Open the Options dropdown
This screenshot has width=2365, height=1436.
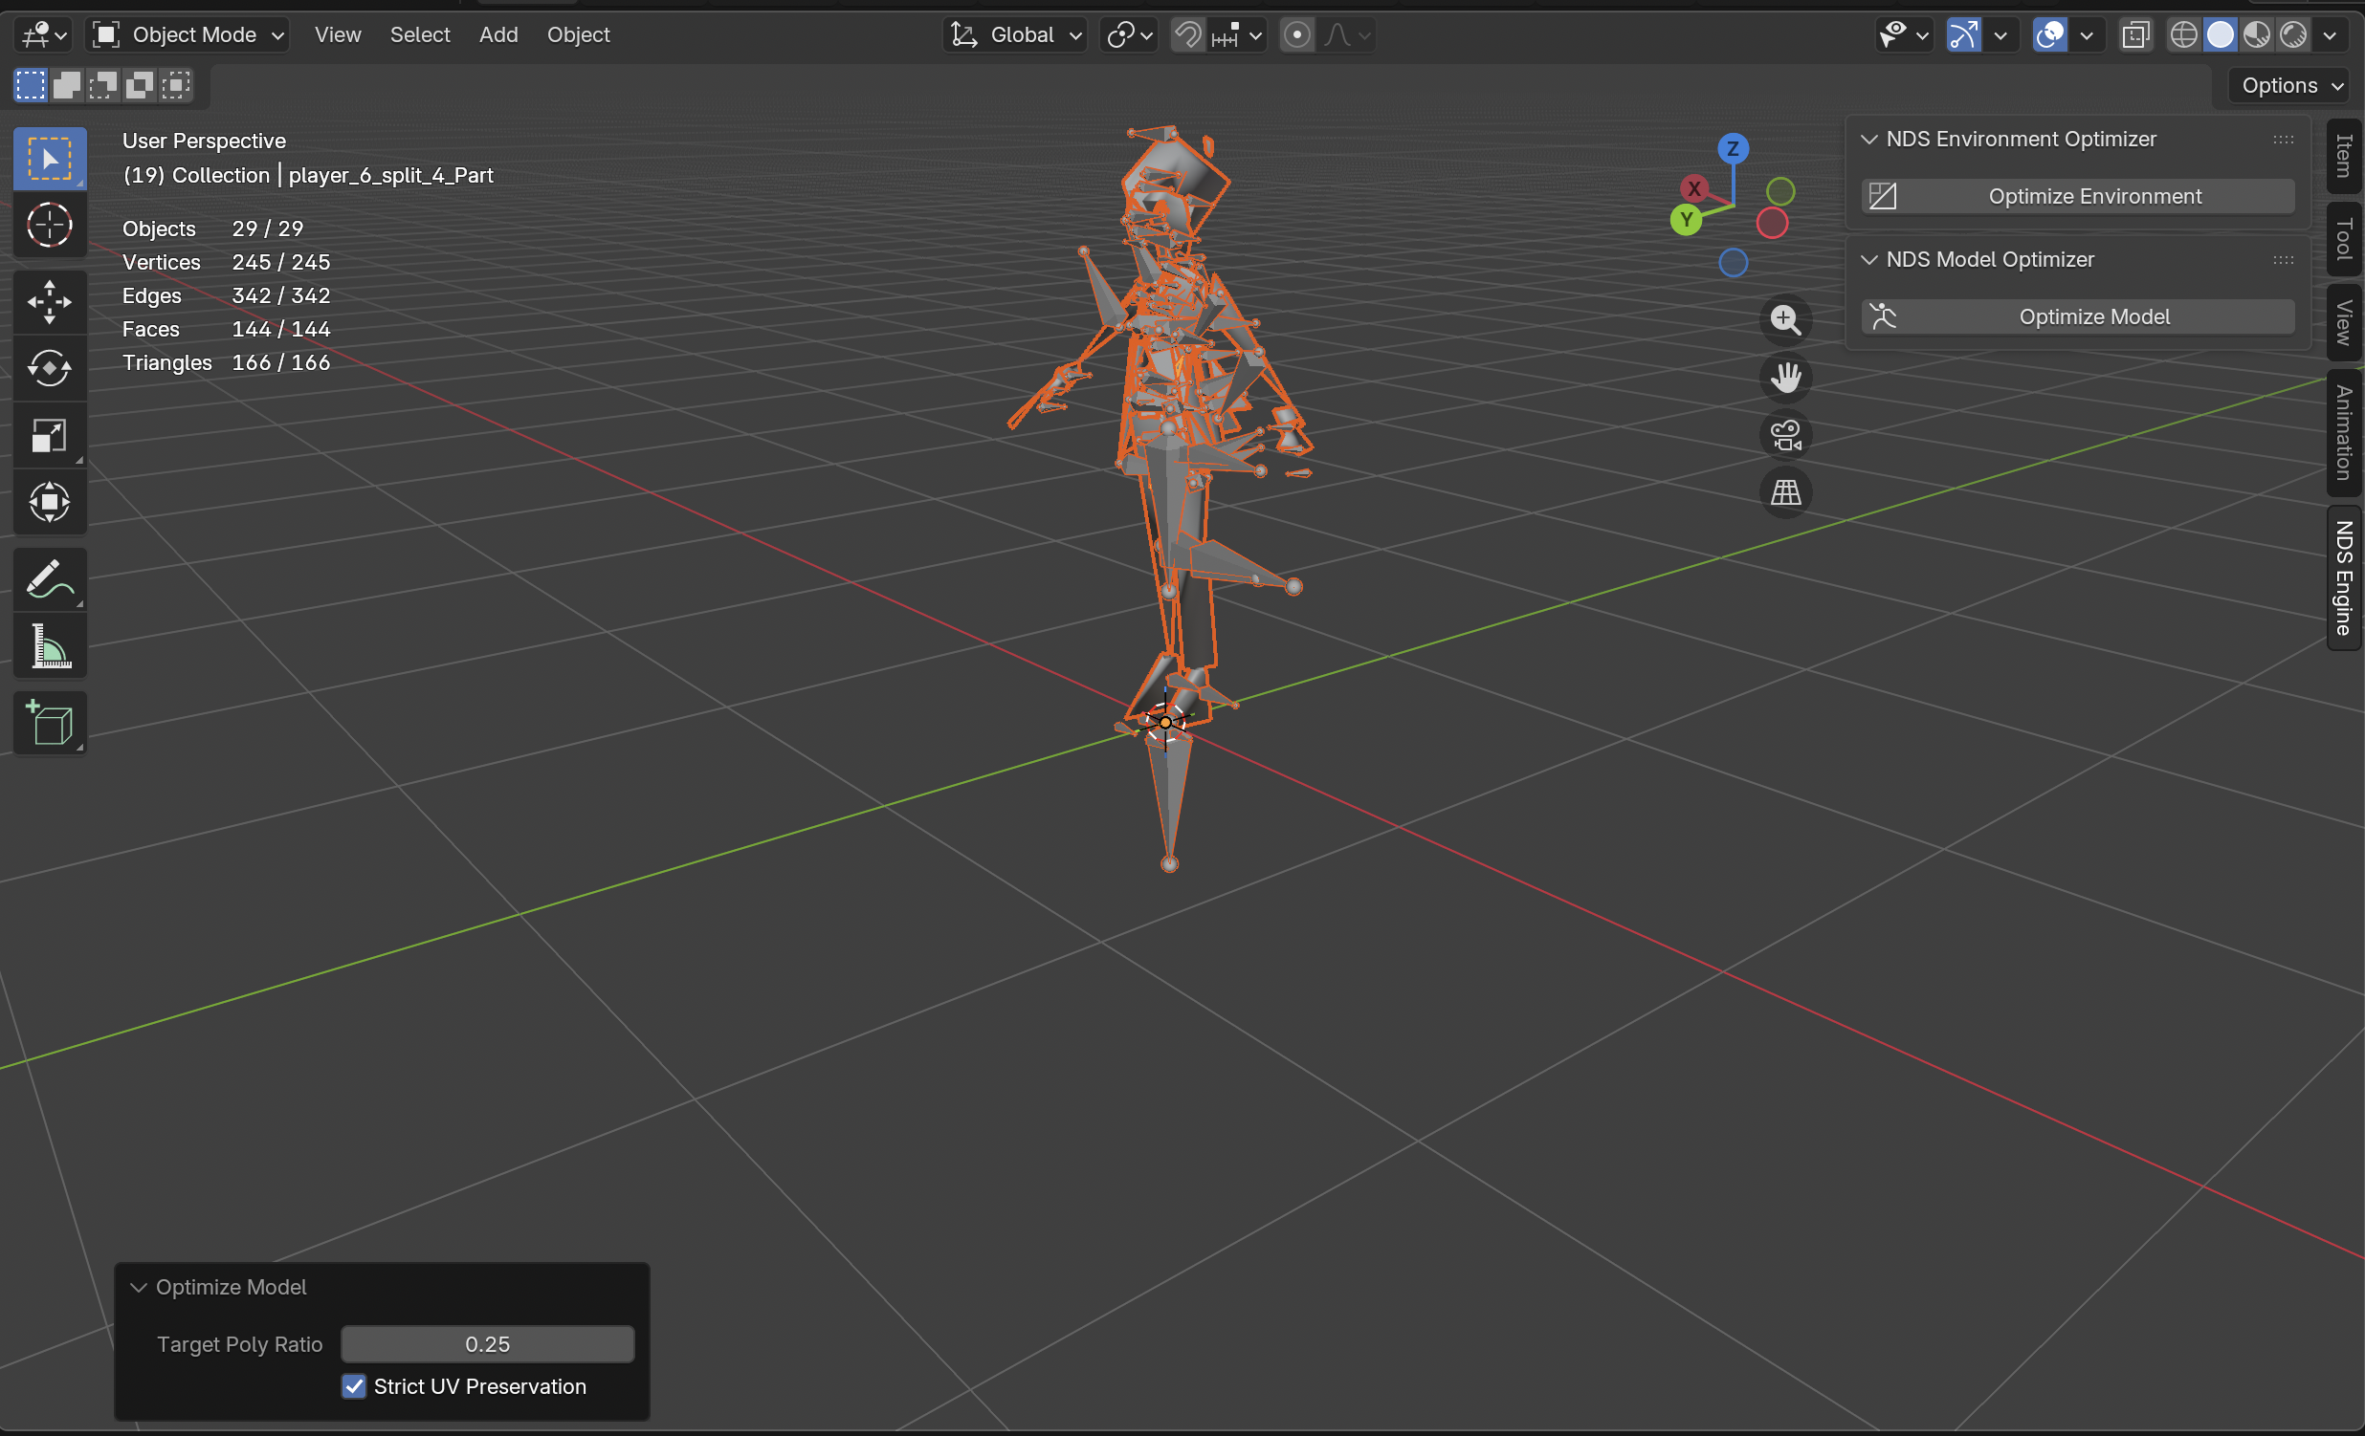coord(2292,85)
